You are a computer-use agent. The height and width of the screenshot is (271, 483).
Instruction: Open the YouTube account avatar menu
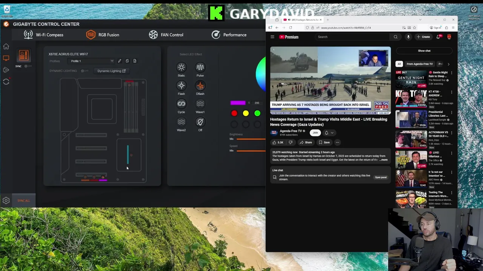tap(449, 37)
